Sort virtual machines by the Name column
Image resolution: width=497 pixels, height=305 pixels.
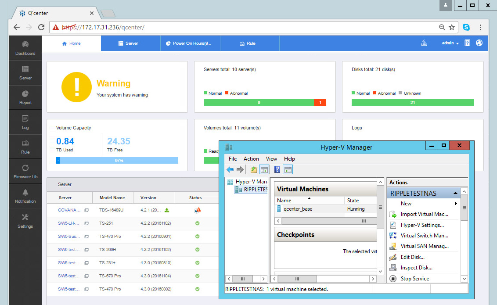[x=309, y=201]
